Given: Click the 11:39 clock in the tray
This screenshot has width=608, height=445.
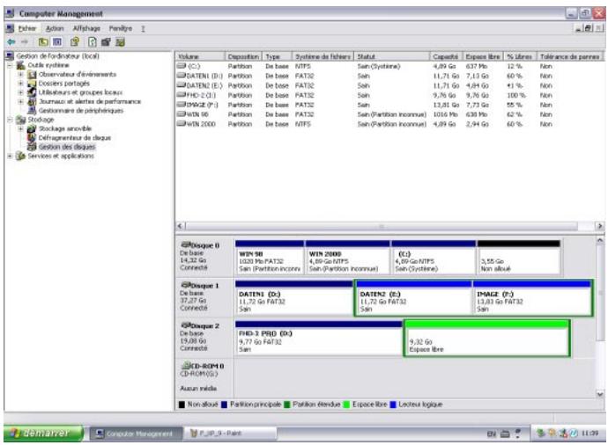Looking at the screenshot, I should (x=589, y=434).
